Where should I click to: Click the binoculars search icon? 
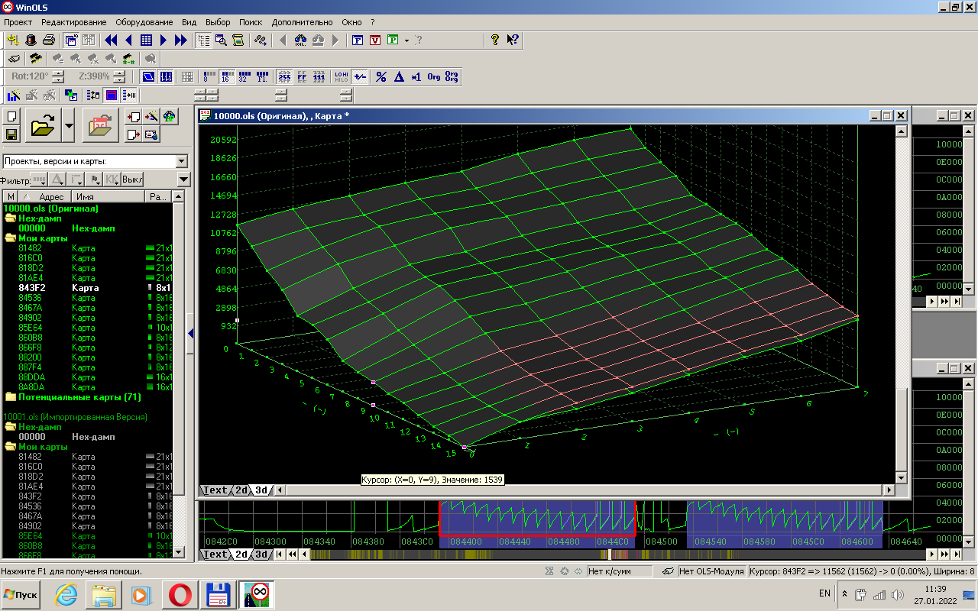tap(300, 40)
